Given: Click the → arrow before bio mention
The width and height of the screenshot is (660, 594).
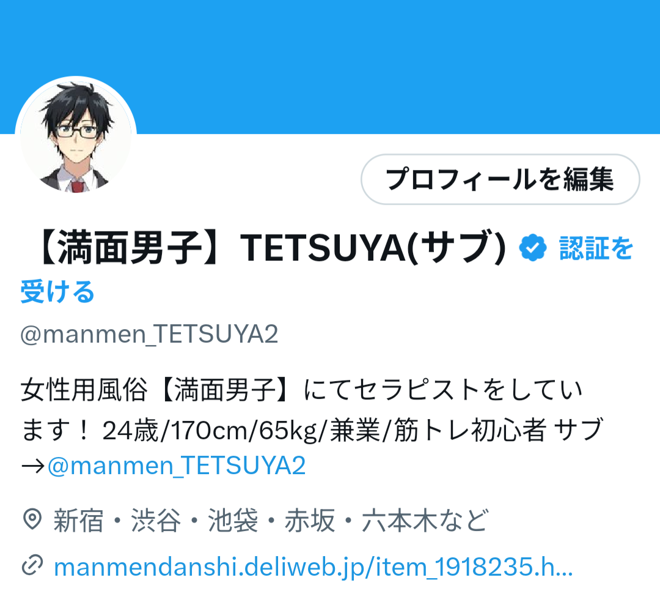Looking at the screenshot, I should (x=33, y=466).
